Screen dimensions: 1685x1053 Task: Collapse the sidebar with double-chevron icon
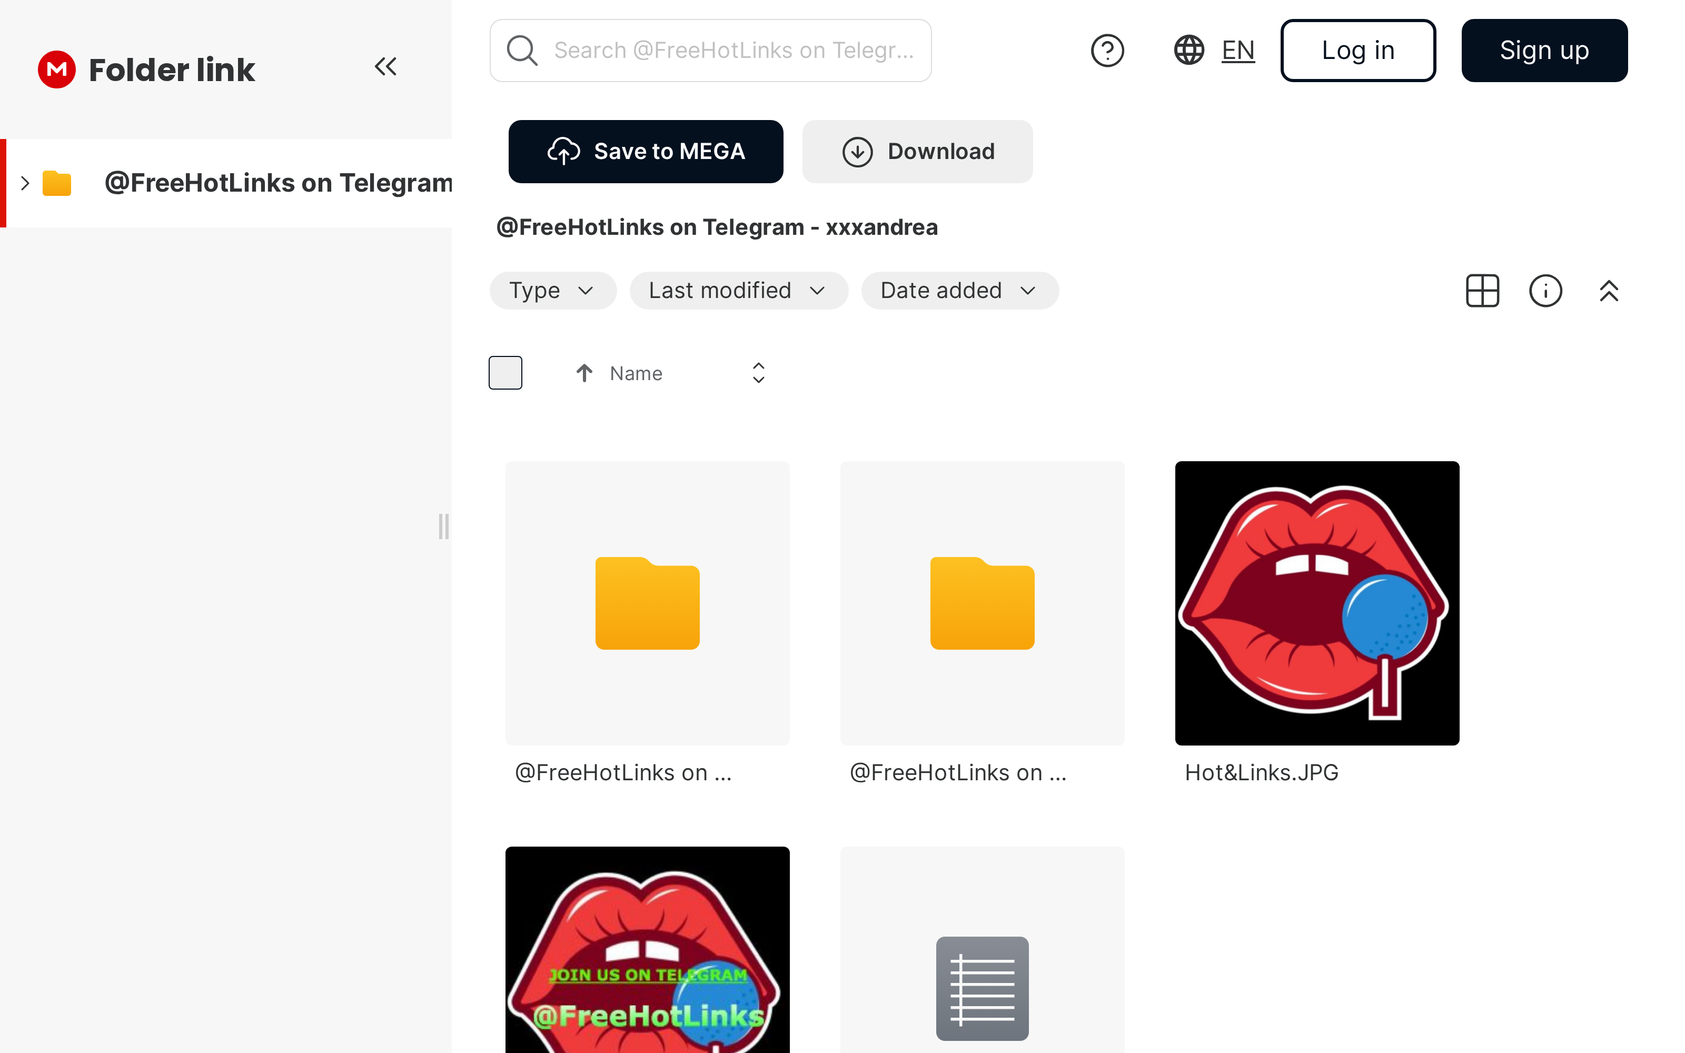click(x=385, y=67)
